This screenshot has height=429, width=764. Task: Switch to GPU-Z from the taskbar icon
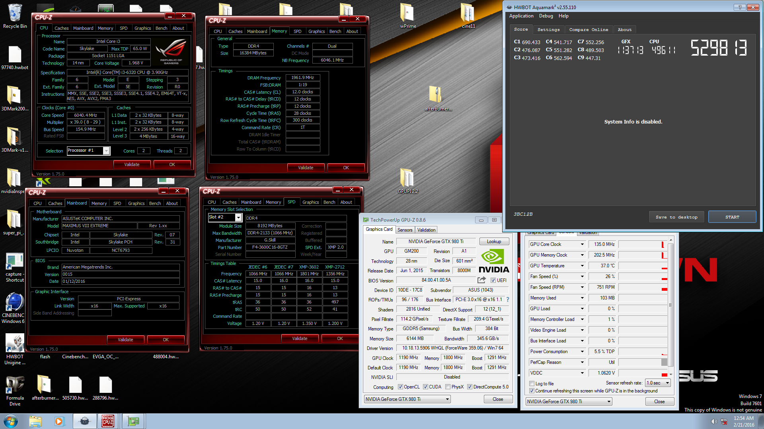tap(133, 421)
